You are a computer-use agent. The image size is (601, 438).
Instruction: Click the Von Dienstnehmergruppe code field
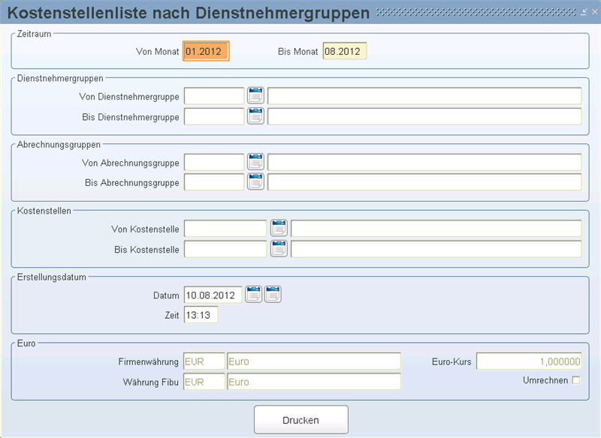[x=214, y=96]
